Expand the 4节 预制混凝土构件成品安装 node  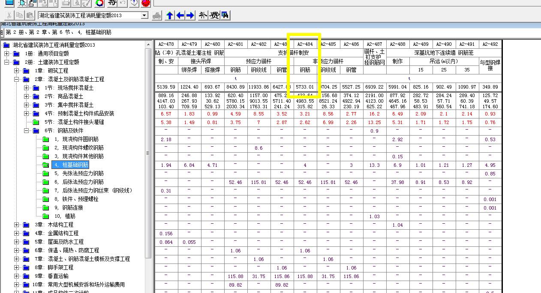(x=26, y=113)
